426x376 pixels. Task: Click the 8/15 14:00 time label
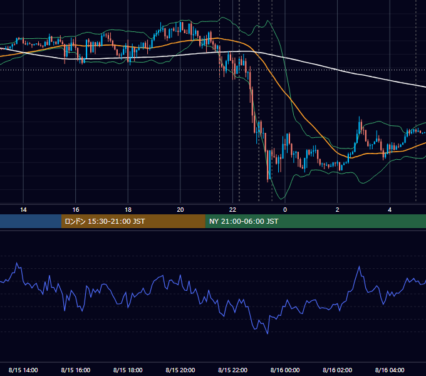[23, 370]
